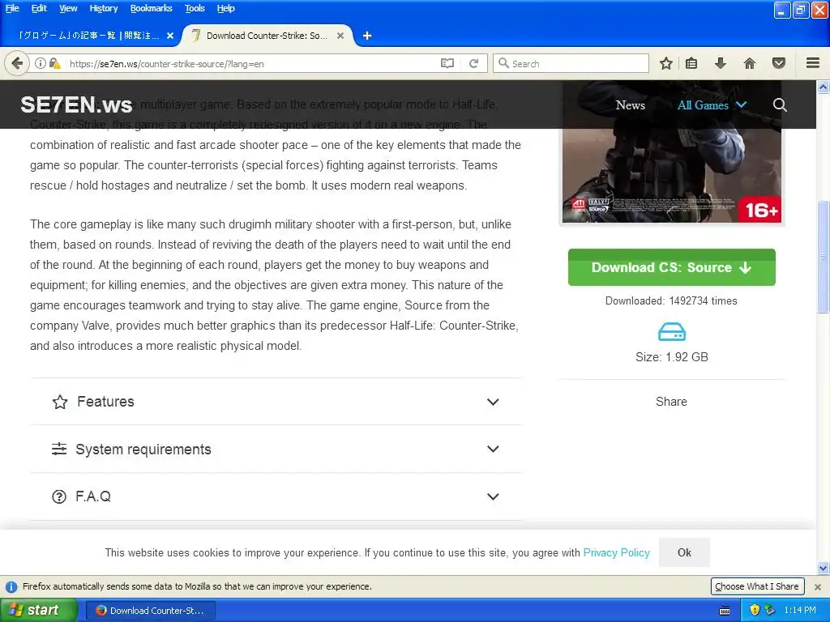This screenshot has width=830, height=622.
Task: Show bookmarks list icon in toolbar
Action: pos(691,63)
